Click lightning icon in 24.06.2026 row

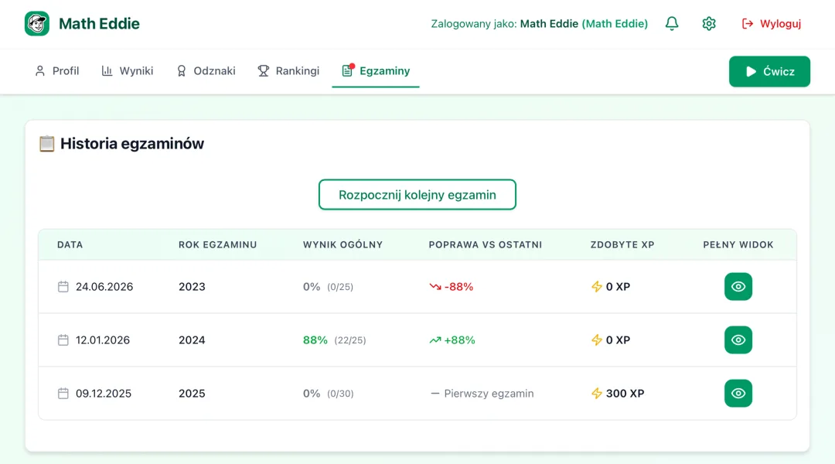pos(596,287)
